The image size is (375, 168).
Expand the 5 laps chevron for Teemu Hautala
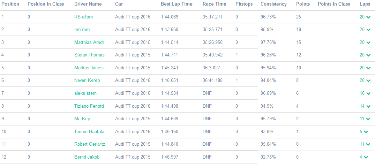coord(366,132)
